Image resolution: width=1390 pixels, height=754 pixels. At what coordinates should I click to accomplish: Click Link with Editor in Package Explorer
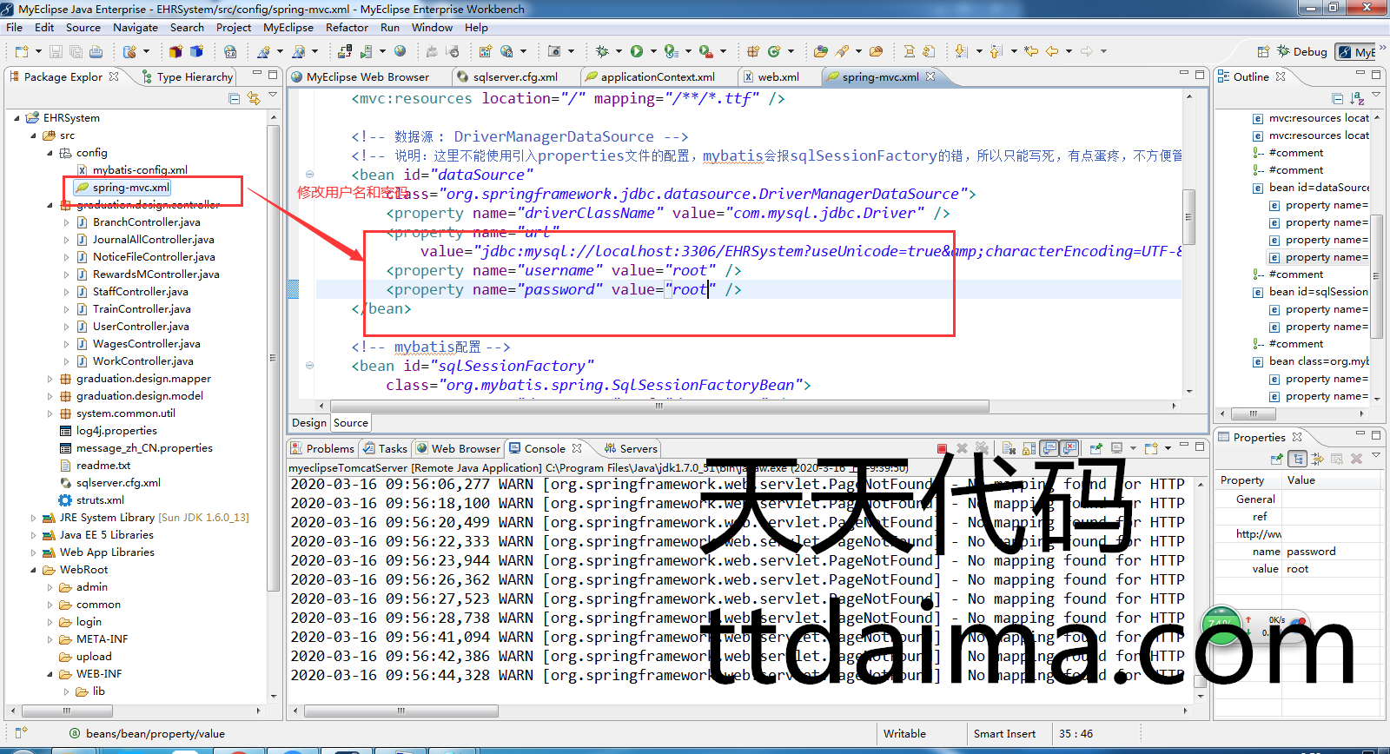(x=254, y=98)
